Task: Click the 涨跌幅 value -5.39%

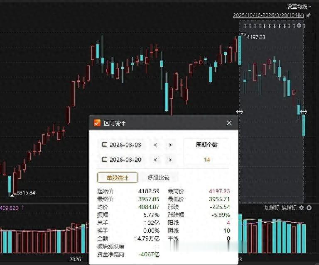Action: [221, 215]
